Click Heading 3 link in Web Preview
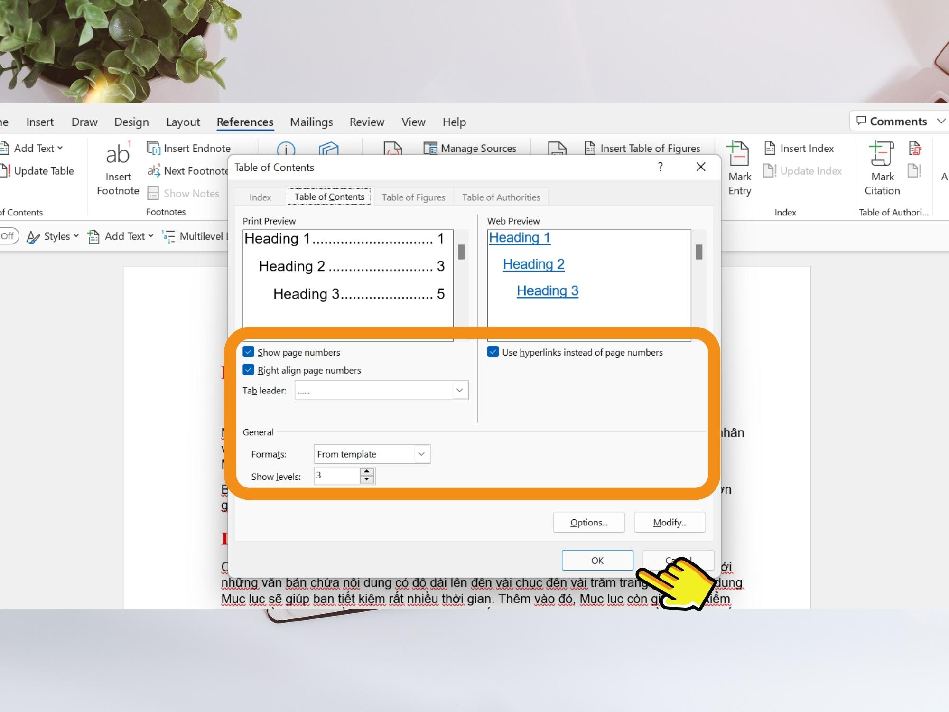 [x=548, y=290]
